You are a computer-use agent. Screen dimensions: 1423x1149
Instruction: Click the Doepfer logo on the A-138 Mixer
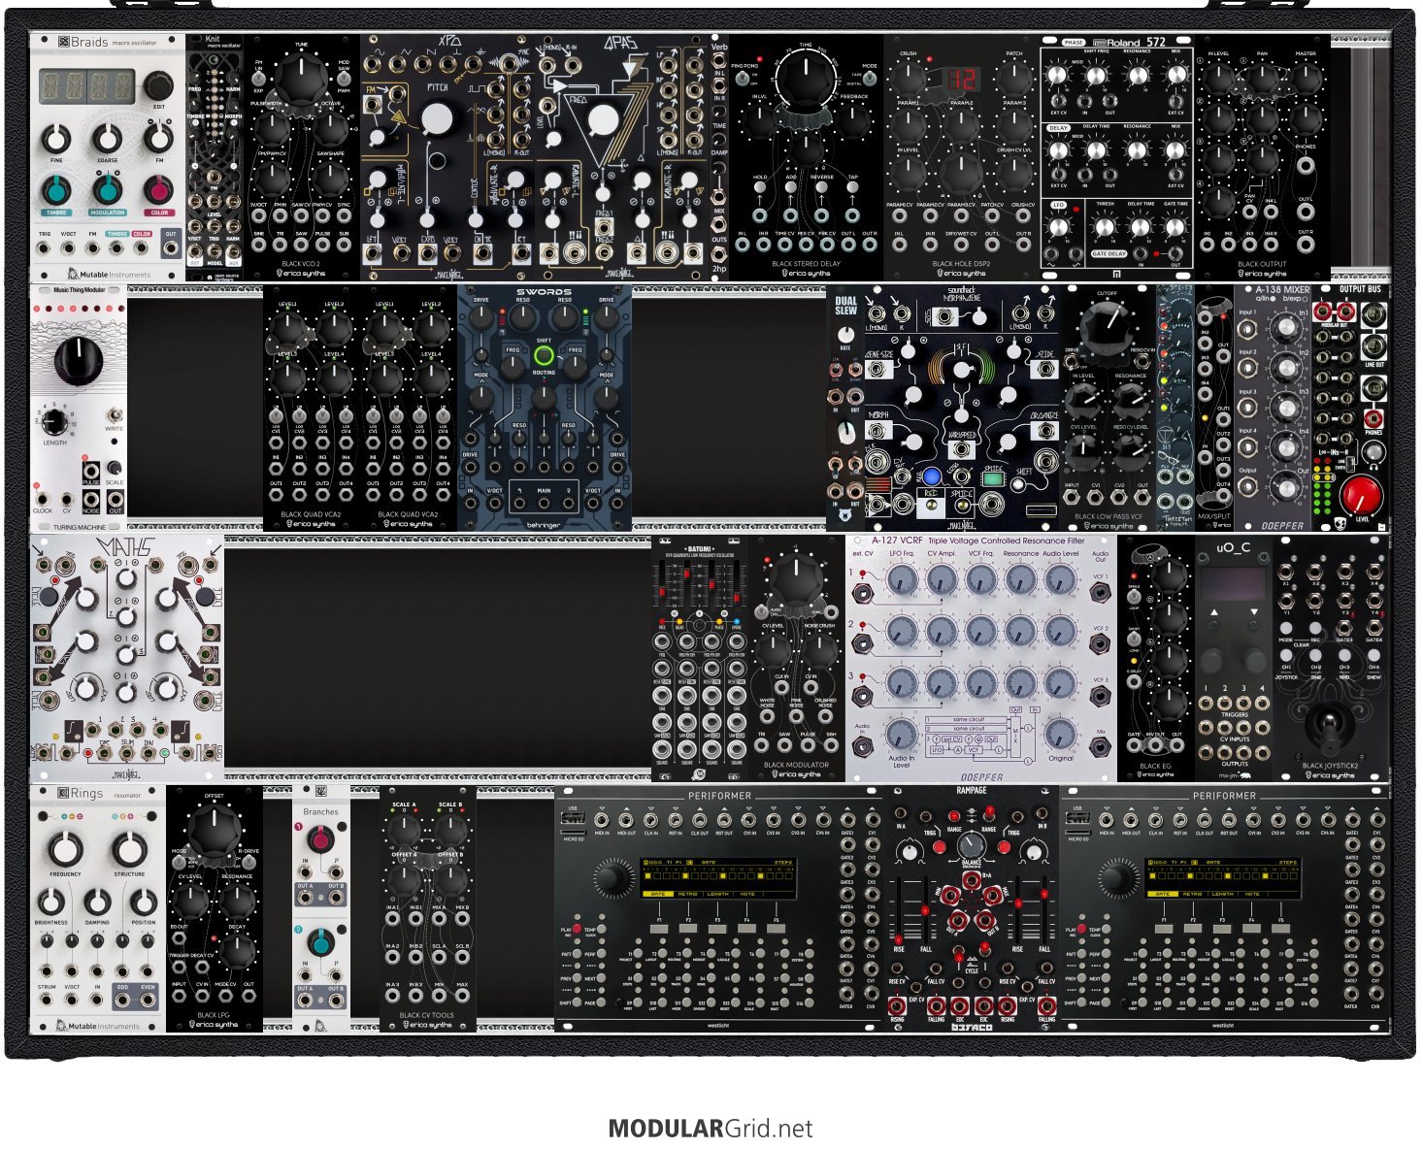point(1282,526)
